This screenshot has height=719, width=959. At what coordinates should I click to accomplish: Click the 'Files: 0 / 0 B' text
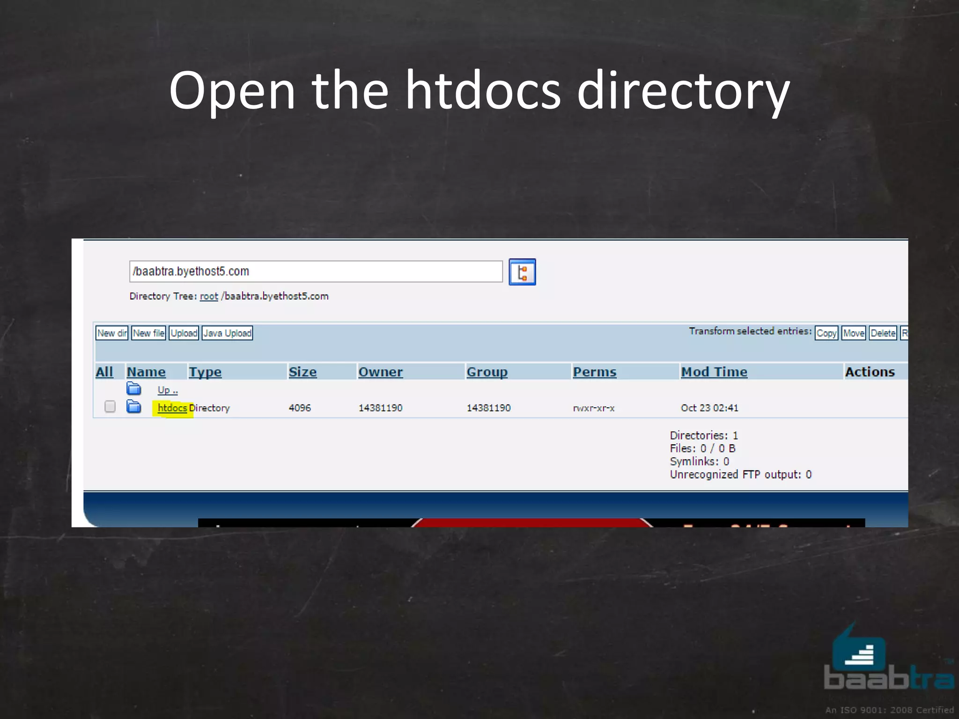(702, 448)
